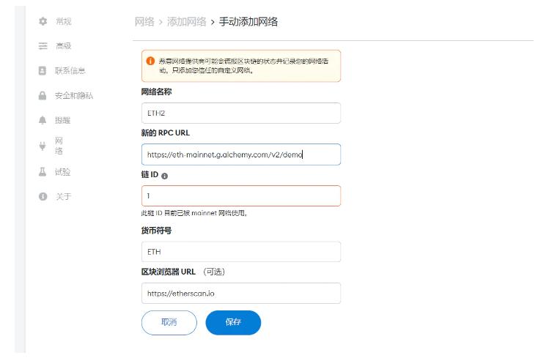Viewport: 549px width, 358px height.
Task: Click the Alerts bell icon
Action: pyautogui.click(x=43, y=120)
